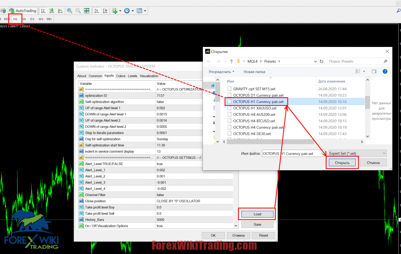Image resolution: width=401 pixels, height=254 pixels.
Task: Open the Levels tab
Action: click(132, 76)
